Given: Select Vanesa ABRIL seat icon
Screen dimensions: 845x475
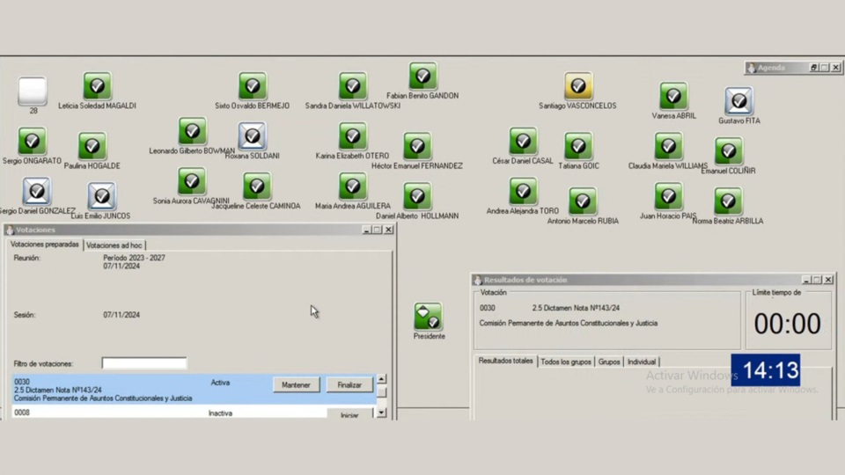Looking at the screenshot, I should click(x=673, y=96).
